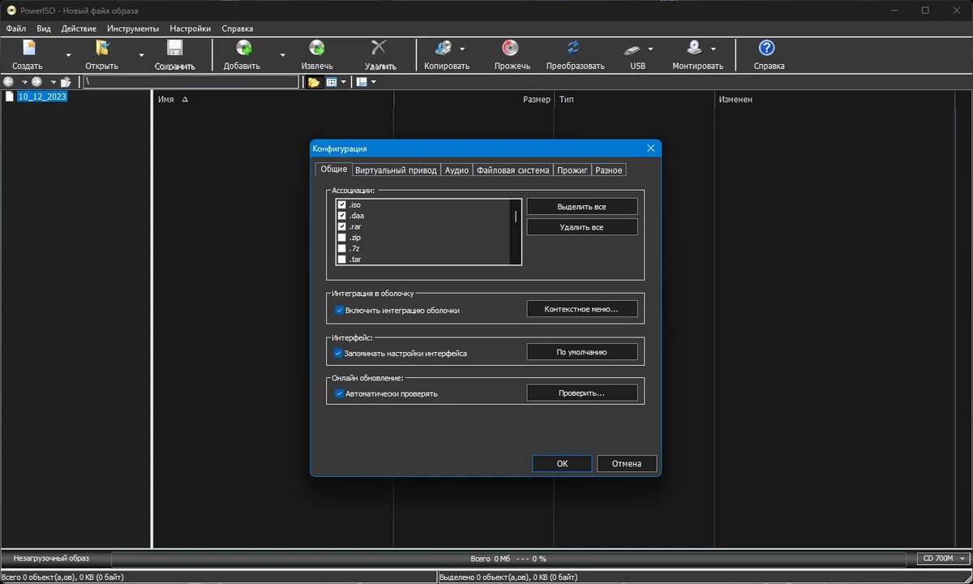Screen dimensions: 973x584
Task: Click the Незагрузочный образ status label
Action: (51, 558)
